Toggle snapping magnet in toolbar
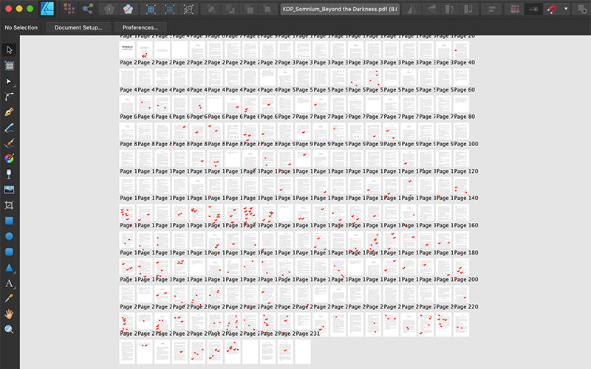 pos(551,9)
